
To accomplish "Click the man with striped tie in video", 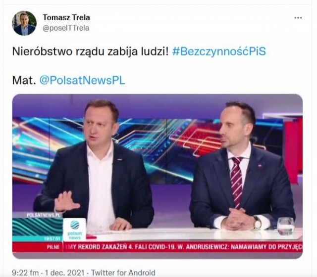I will click(242, 166).
